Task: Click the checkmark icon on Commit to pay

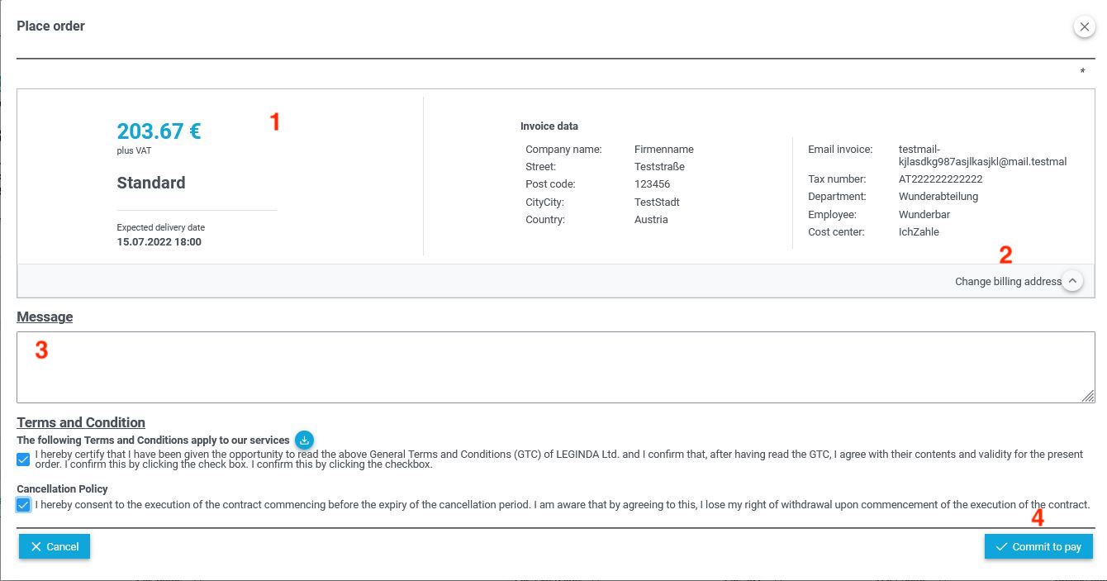Action: click(x=1001, y=546)
